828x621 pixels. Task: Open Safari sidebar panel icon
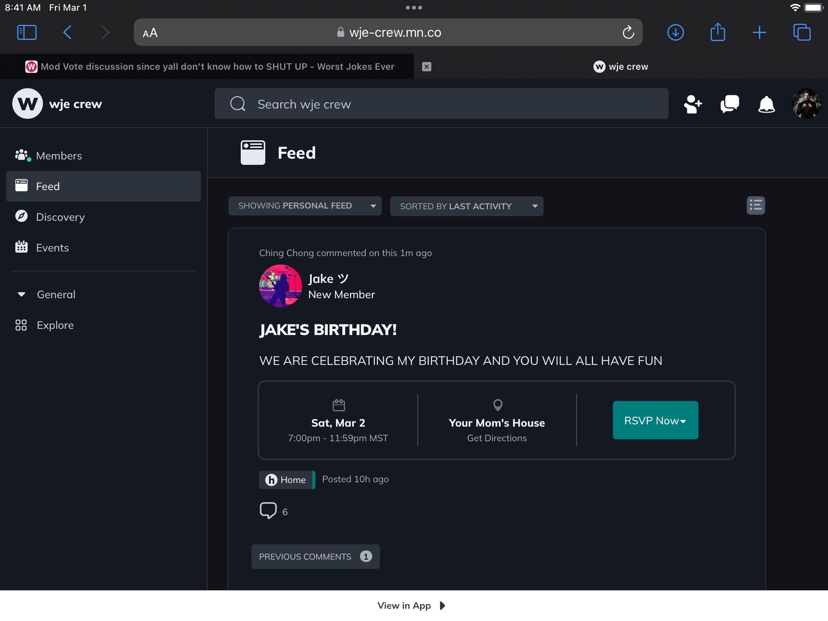click(x=27, y=32)
